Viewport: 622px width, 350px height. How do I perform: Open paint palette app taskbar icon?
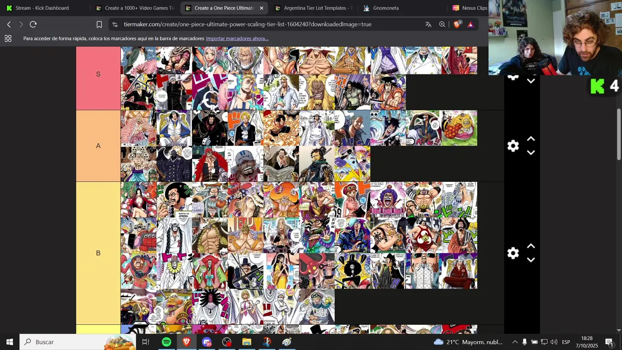[287, 342]
